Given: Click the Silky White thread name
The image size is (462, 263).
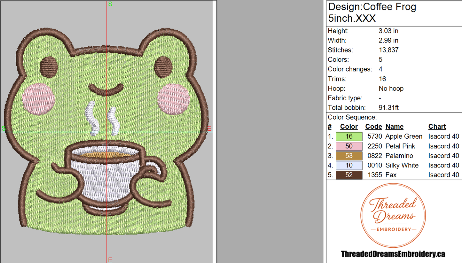Looking at the screenshot, I should [x=402, y=165].
